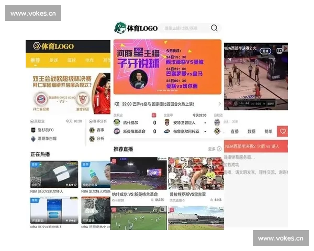Tap the TV cast icon on the video
Image resolution: width=314 pixels, height=251 pixels.
pyautogui.click(x=279, y=51)
